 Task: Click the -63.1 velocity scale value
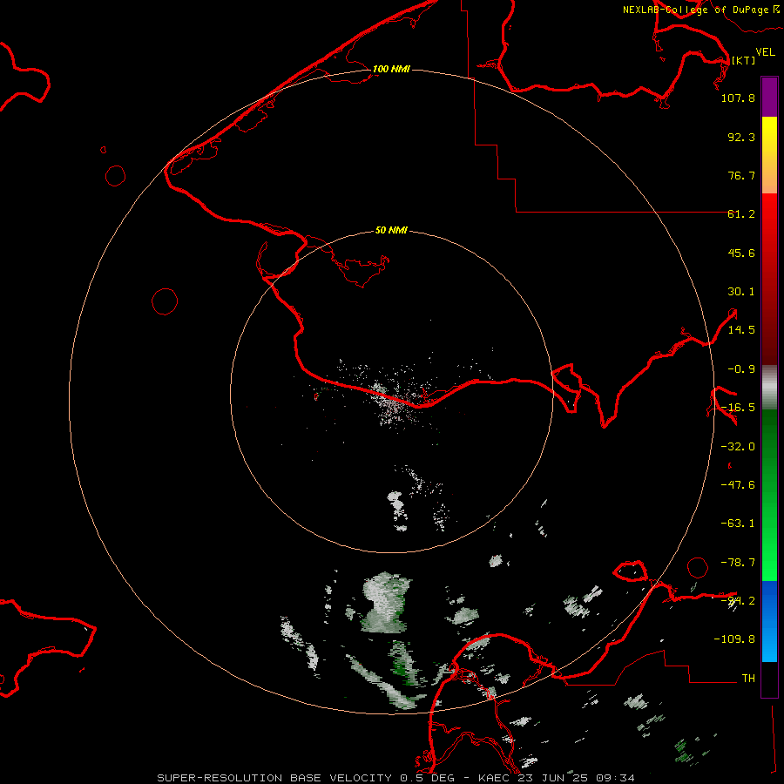[x=738, y=524]
